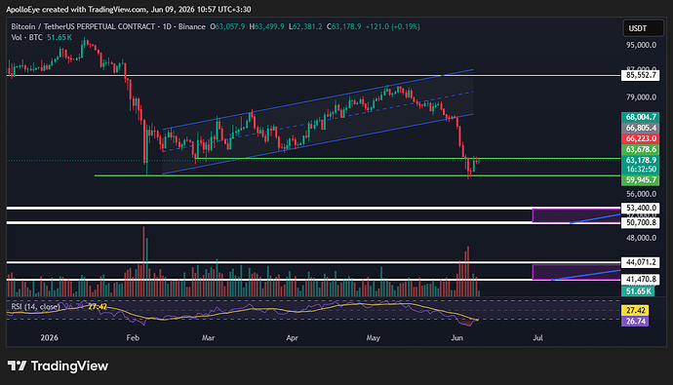Screen dimensions: 673x385
Task: Click the purple 26.74 RSI axis label
Action: pyautogui.click(x=635, y=321)
